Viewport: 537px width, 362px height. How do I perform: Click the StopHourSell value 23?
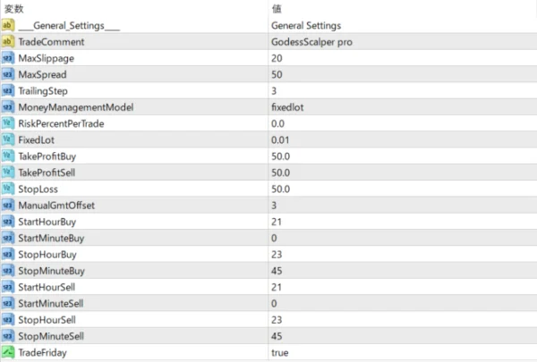pos(277,319)
